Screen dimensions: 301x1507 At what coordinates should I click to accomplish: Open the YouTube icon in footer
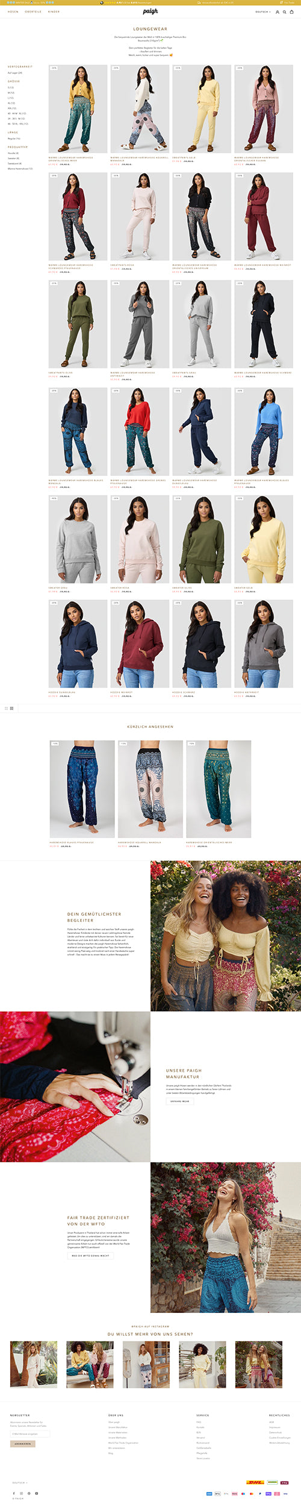click(36, 1493)
